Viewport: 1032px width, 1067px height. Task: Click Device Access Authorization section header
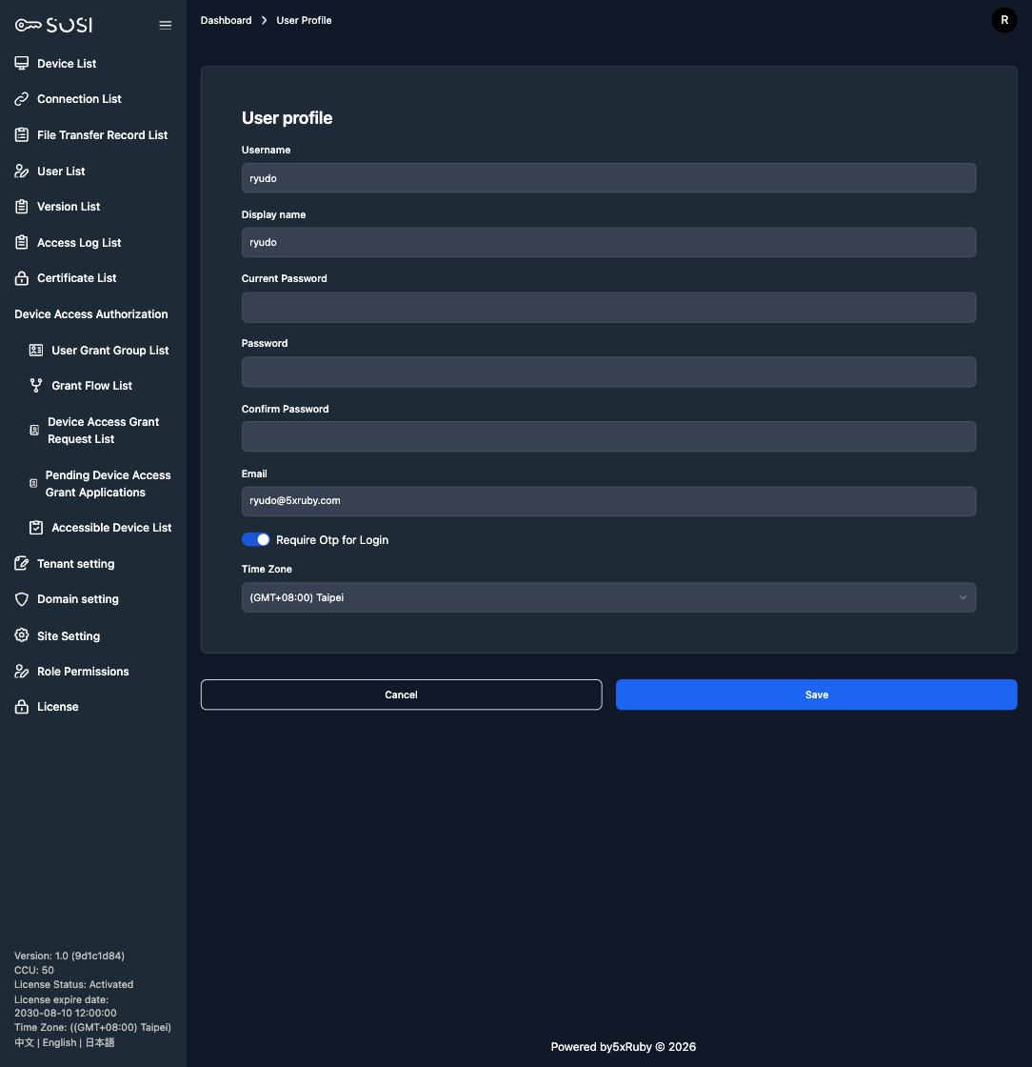click(x=91, y=313)
